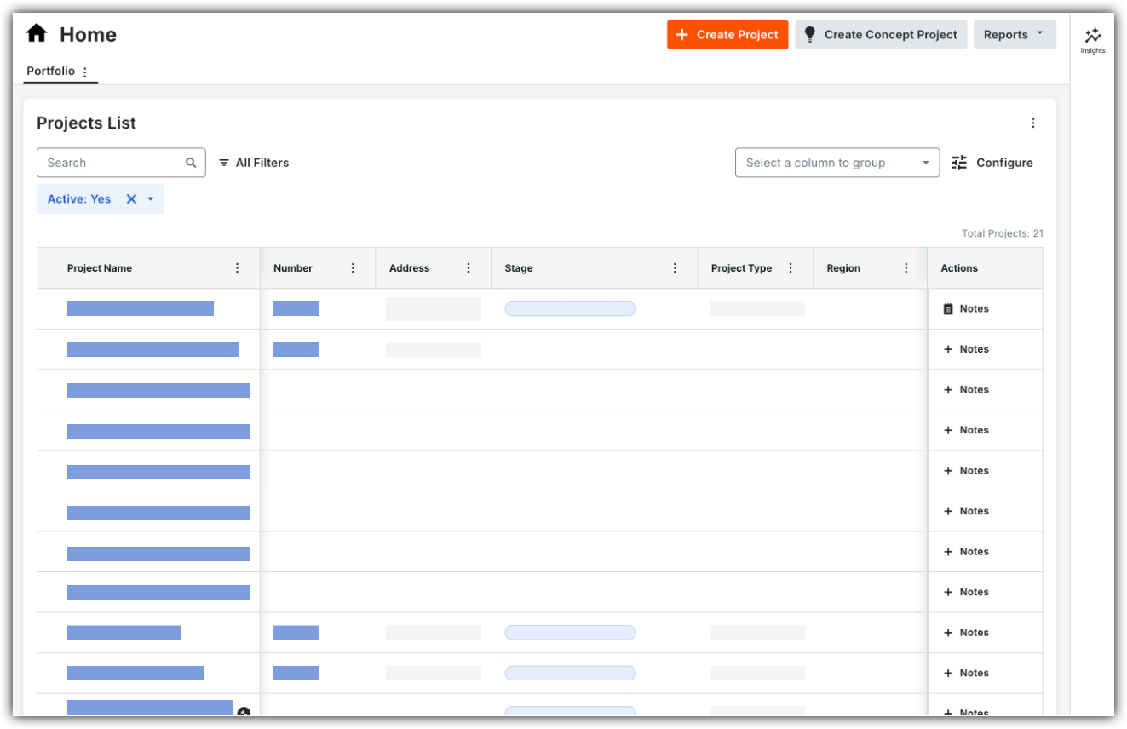Open the Stage column menu
1127x729 pixels.
click(676, 268)
